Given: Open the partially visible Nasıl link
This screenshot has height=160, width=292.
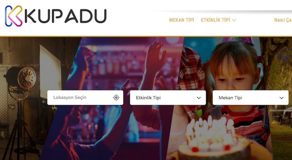Looking at the screenshot, I should [x=283, y=20].
